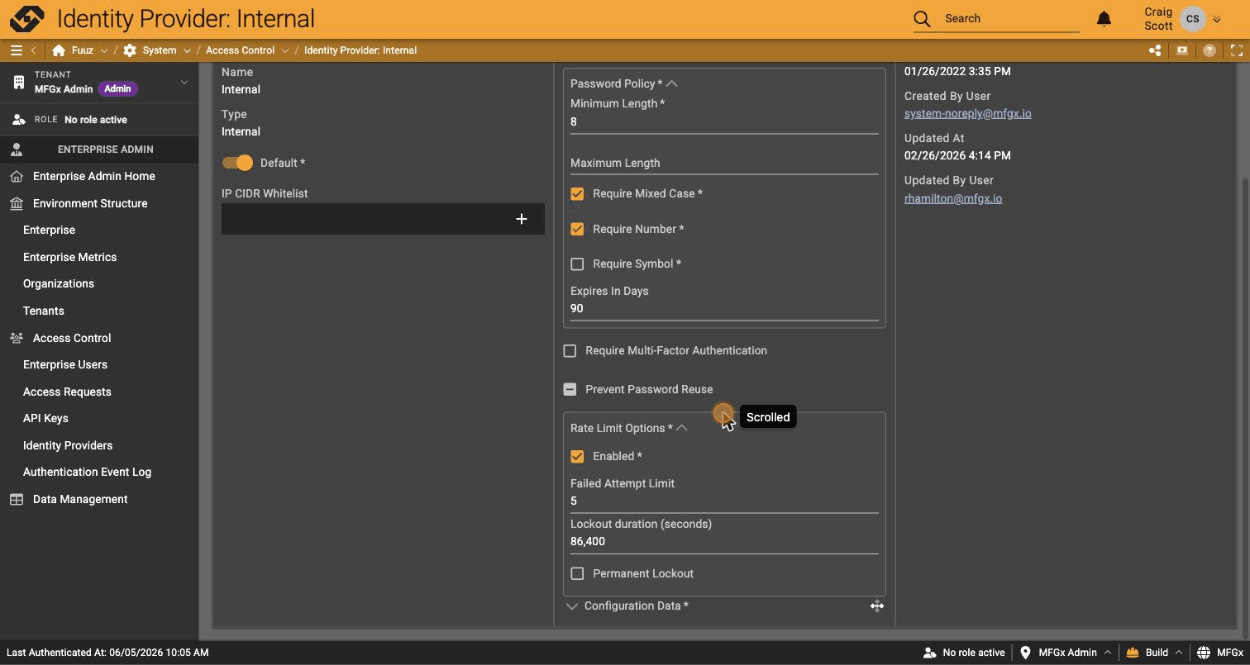Click the System gear icon in breadcrumb
This screenshot has width=1250, height=665.
tap(130, 50)
